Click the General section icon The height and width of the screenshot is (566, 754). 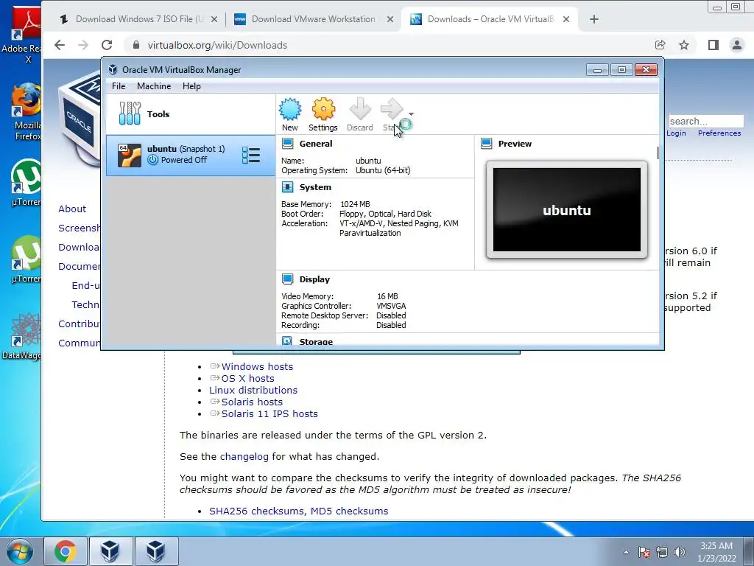tap(288, 144)
